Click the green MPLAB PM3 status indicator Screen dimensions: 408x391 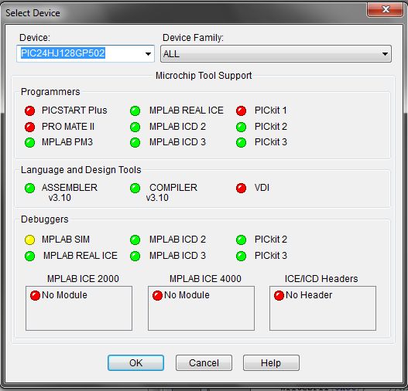pyautogui.click(x=29, y=142)
